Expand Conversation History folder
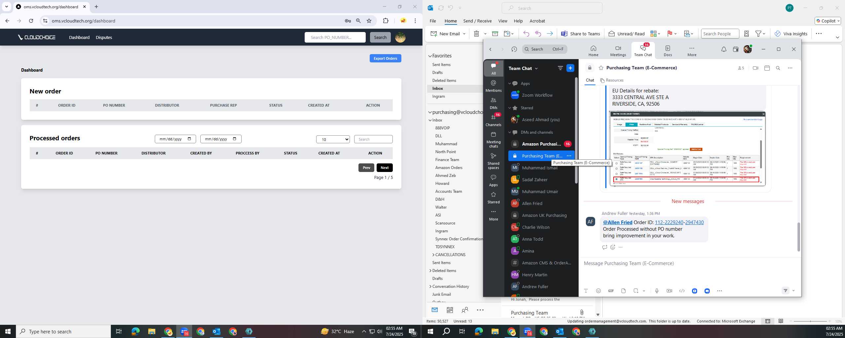This screenshot has height=338, width=845. (x=430, y=287)
